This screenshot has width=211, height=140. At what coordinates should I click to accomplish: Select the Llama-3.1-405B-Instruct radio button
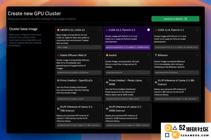pyautogui.click(x=149, y=106)
